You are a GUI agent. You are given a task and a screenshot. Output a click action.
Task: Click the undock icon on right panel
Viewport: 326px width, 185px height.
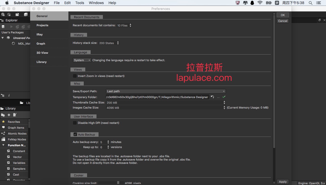[319, 20]
